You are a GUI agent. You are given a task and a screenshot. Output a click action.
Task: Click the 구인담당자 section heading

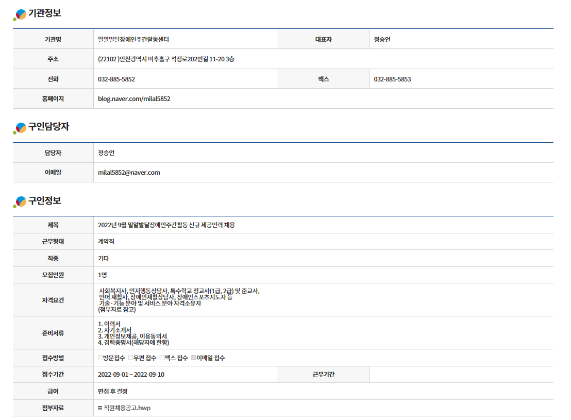coord(49,126)
